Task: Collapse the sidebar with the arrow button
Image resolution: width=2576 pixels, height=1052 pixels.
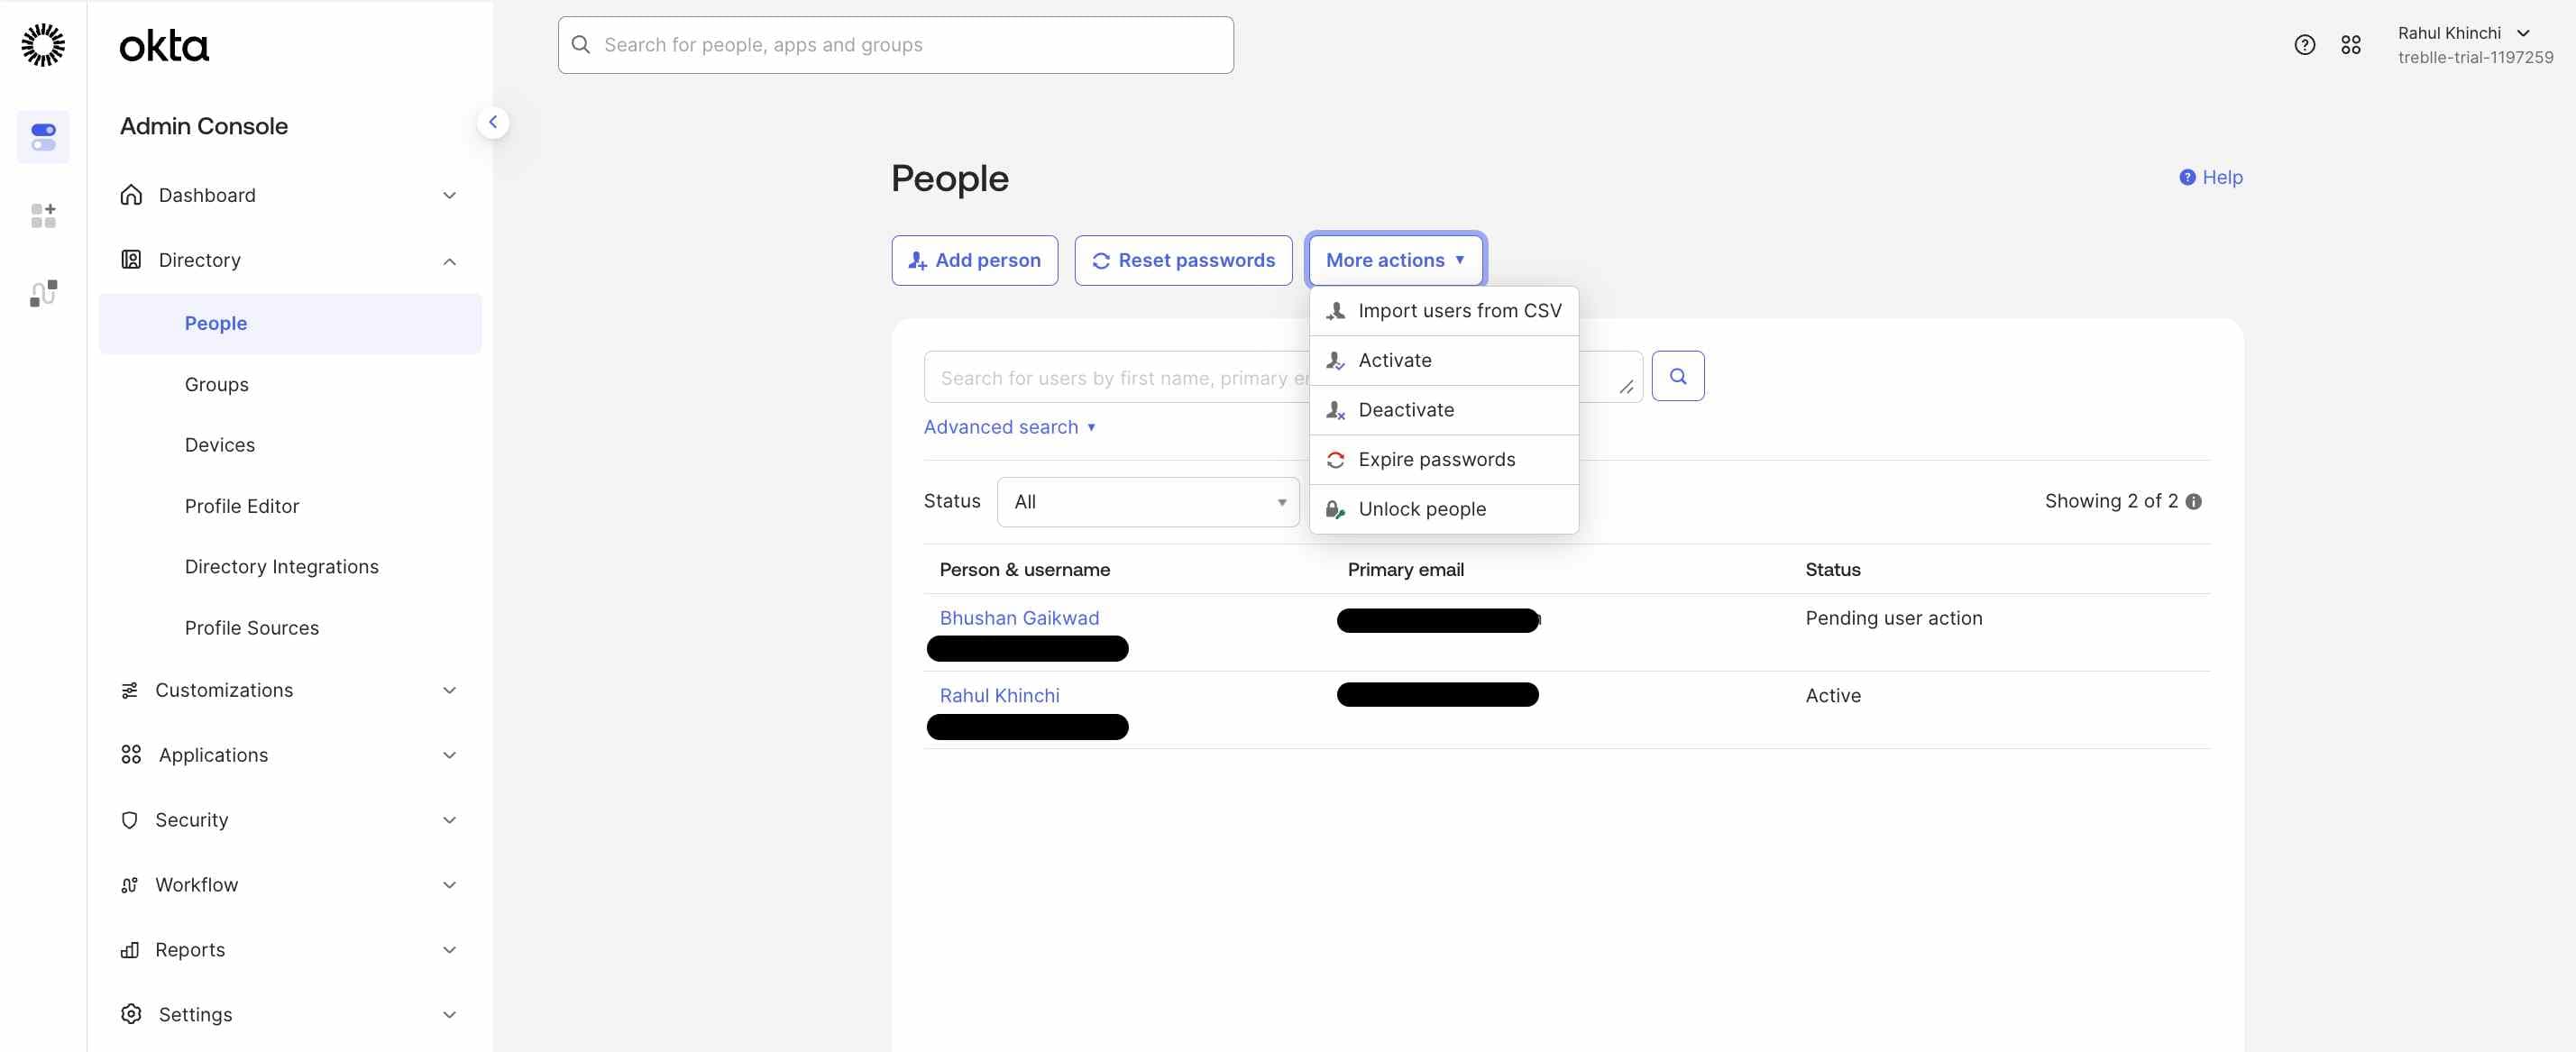Action: point(492,122)
